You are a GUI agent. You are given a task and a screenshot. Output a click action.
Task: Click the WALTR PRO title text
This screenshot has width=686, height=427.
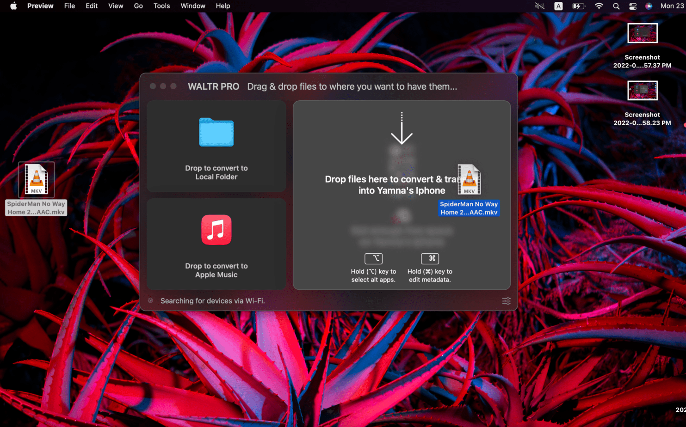tap(213, 86)
